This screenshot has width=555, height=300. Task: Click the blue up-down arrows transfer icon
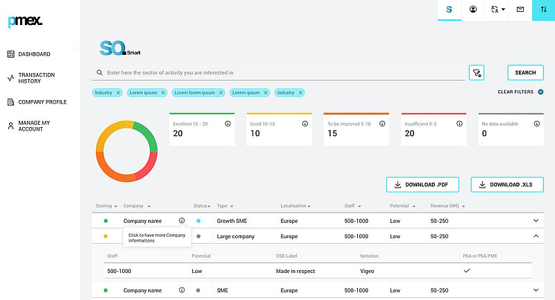(543, 10)
